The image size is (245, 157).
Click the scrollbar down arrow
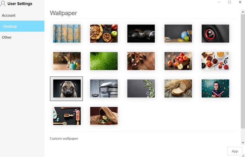click(x=243, y=142)
